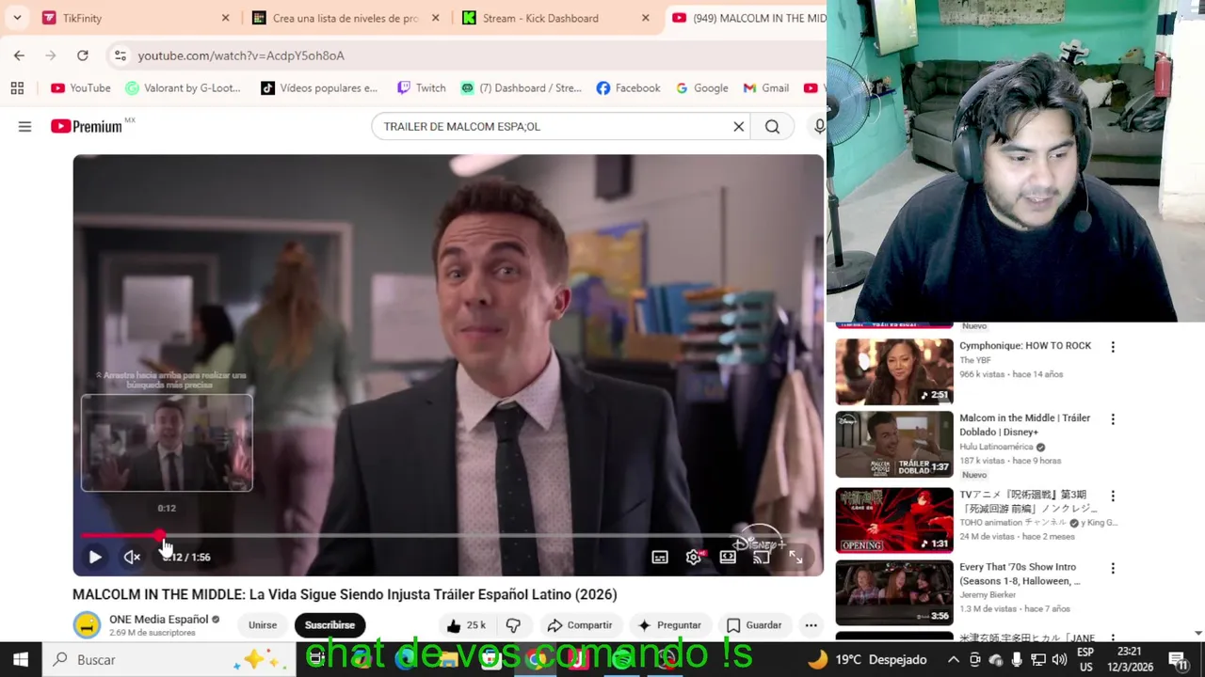Click the Unirse membership button

(263, 625)
